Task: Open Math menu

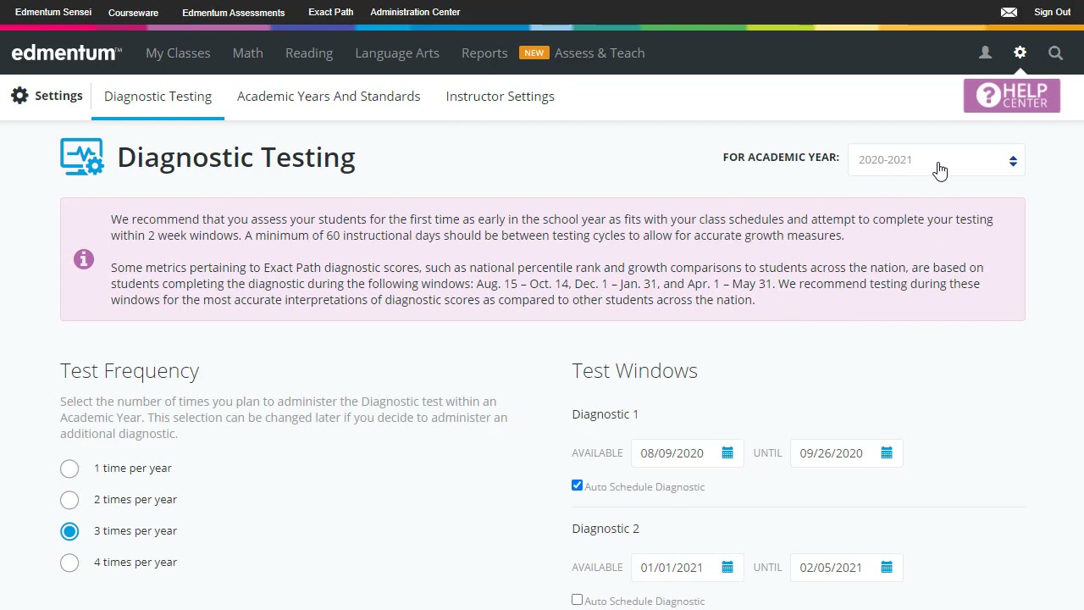Action: [248, 53]
